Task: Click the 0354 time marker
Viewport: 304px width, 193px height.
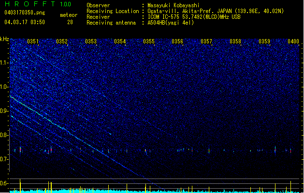Action: (x=120, y=41)
